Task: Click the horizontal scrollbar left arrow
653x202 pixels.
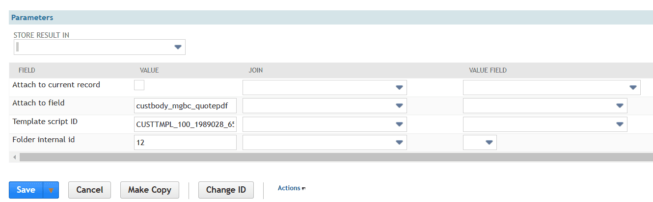Action: [x=14, y=157]
